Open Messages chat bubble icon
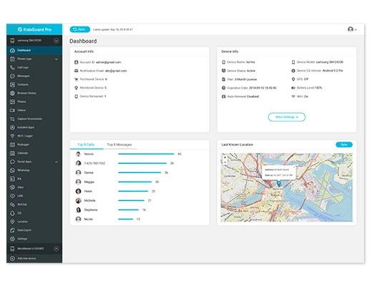 pos(12,76)
